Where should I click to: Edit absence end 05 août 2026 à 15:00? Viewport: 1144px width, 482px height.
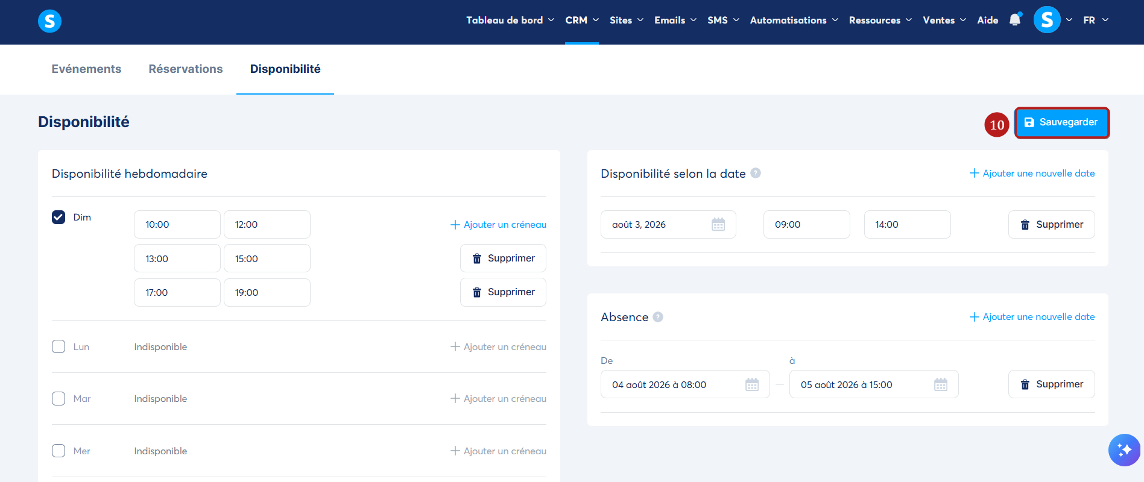click(x=874, y=384)
